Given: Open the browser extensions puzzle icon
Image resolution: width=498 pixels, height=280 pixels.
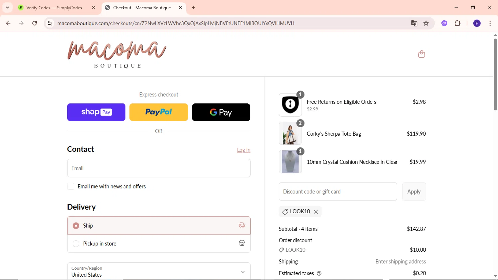Looking at the screenshot, I should [x=457, y=23].
